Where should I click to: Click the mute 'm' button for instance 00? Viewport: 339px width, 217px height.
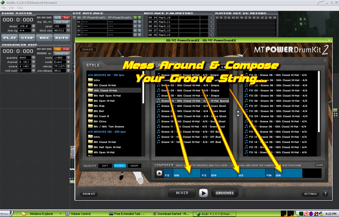(x=135, y=18)
